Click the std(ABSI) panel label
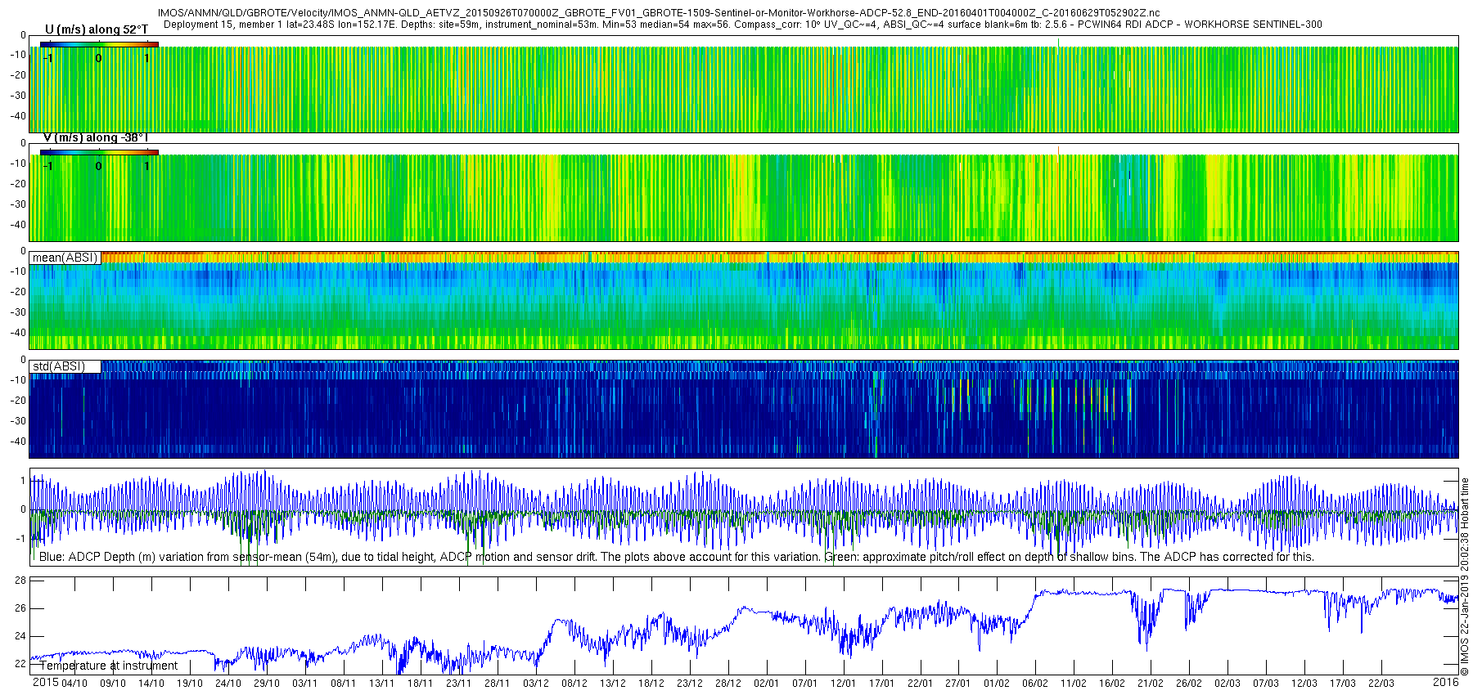The width and height of the screenshot is (1473, 695). pyautogui.click(x=59, y=366)
